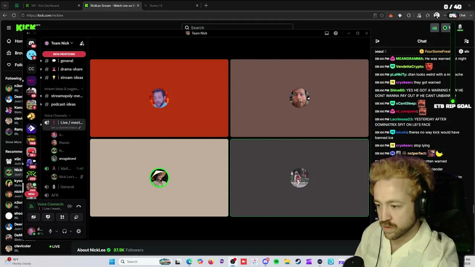475x267 pixels.
Task: Select the NickLee Stream browser tab
Action: pyautogui.click(x=112, y=6)
